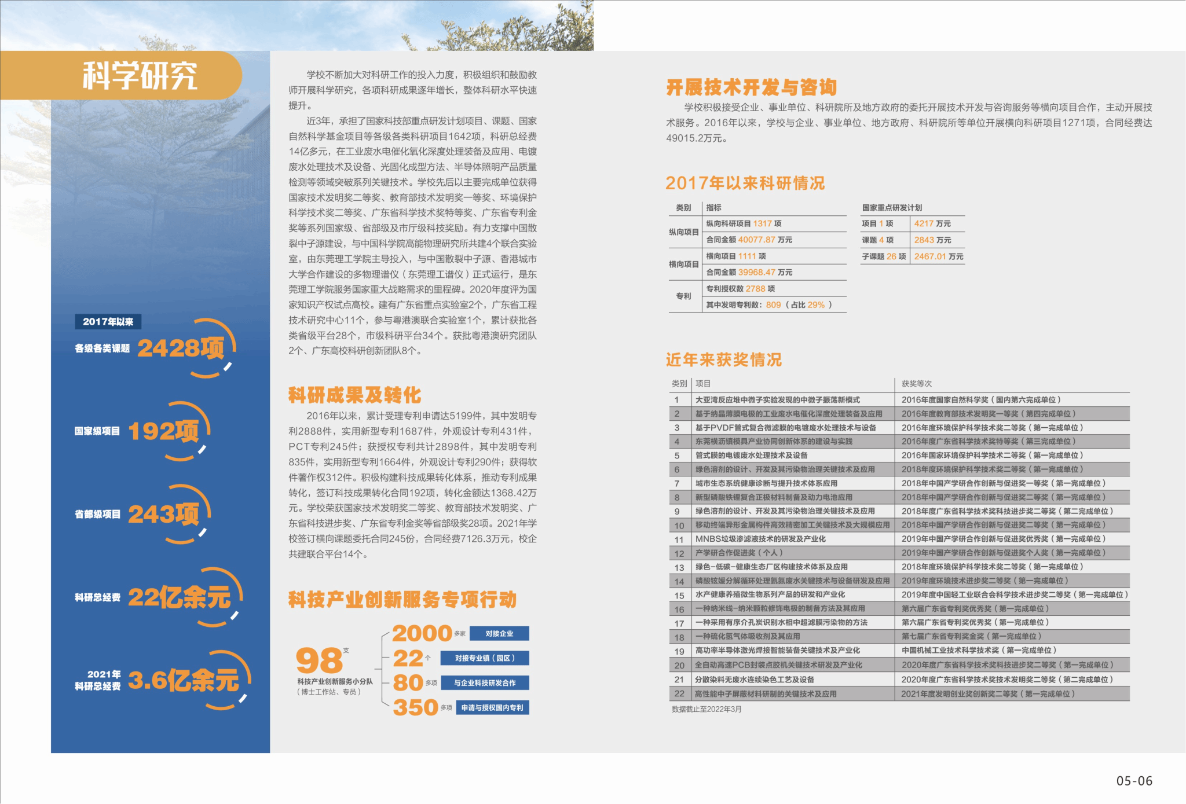Image resolution: width=1186 pixels, height=804 pixels.
Task: Click the 2017年以来科研情况 heading
Action: point(745,183)
